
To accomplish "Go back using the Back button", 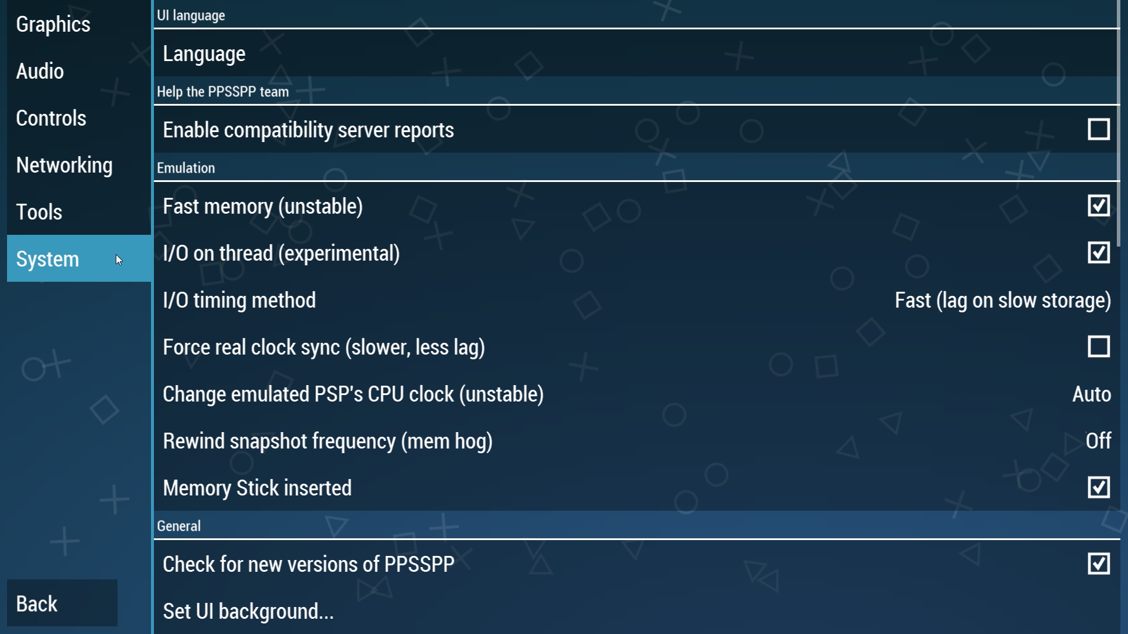I will (62, 603).
